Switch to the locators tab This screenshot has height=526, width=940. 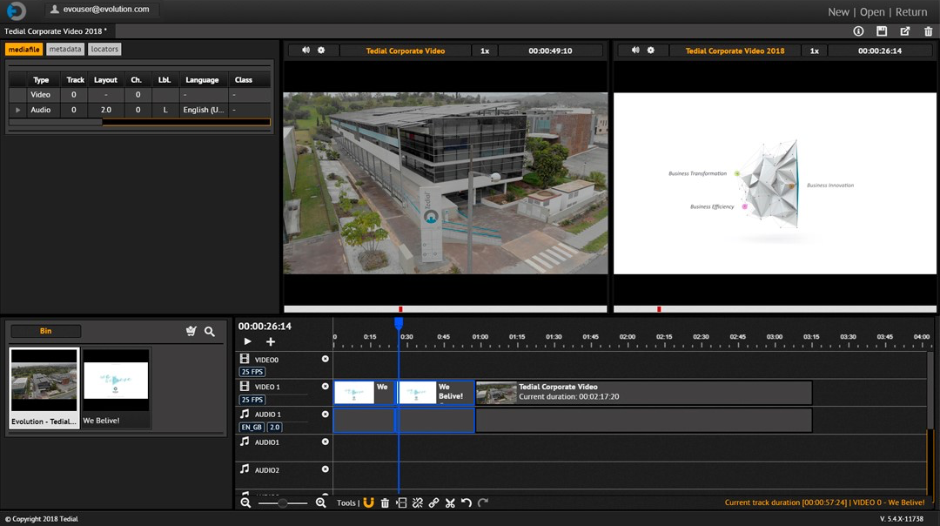click(x=105, y=49)
